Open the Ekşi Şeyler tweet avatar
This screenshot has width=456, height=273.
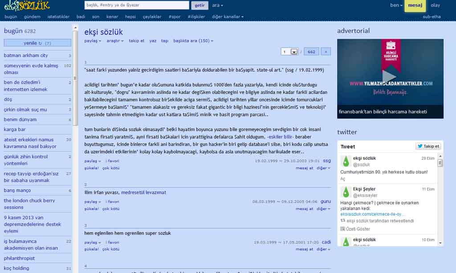[346, 192]
